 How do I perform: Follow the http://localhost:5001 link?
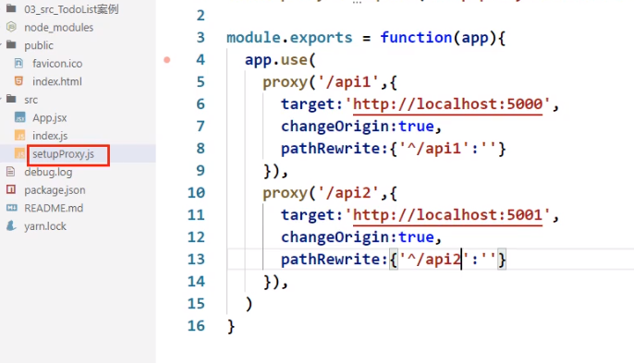(x=447, y=215)
